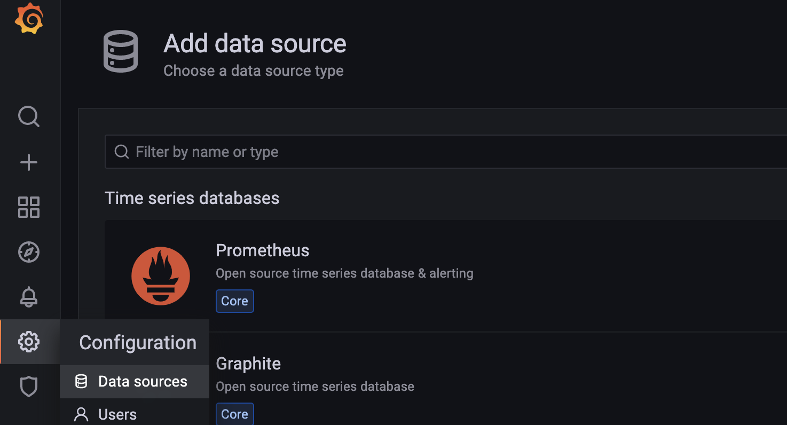Open the Dashboards four-squares icon
This screenshot has width=787, height=425.
(x=29, y=207)
